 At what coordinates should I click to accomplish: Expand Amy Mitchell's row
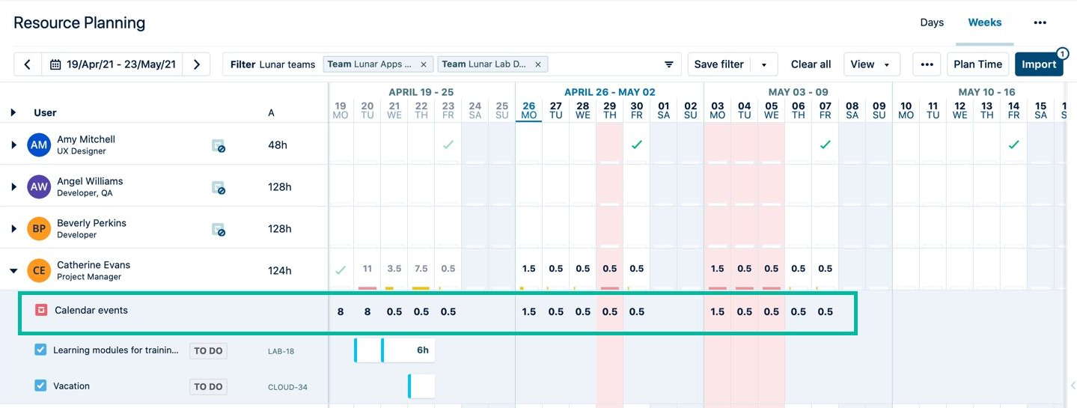(x=13, y=145)
